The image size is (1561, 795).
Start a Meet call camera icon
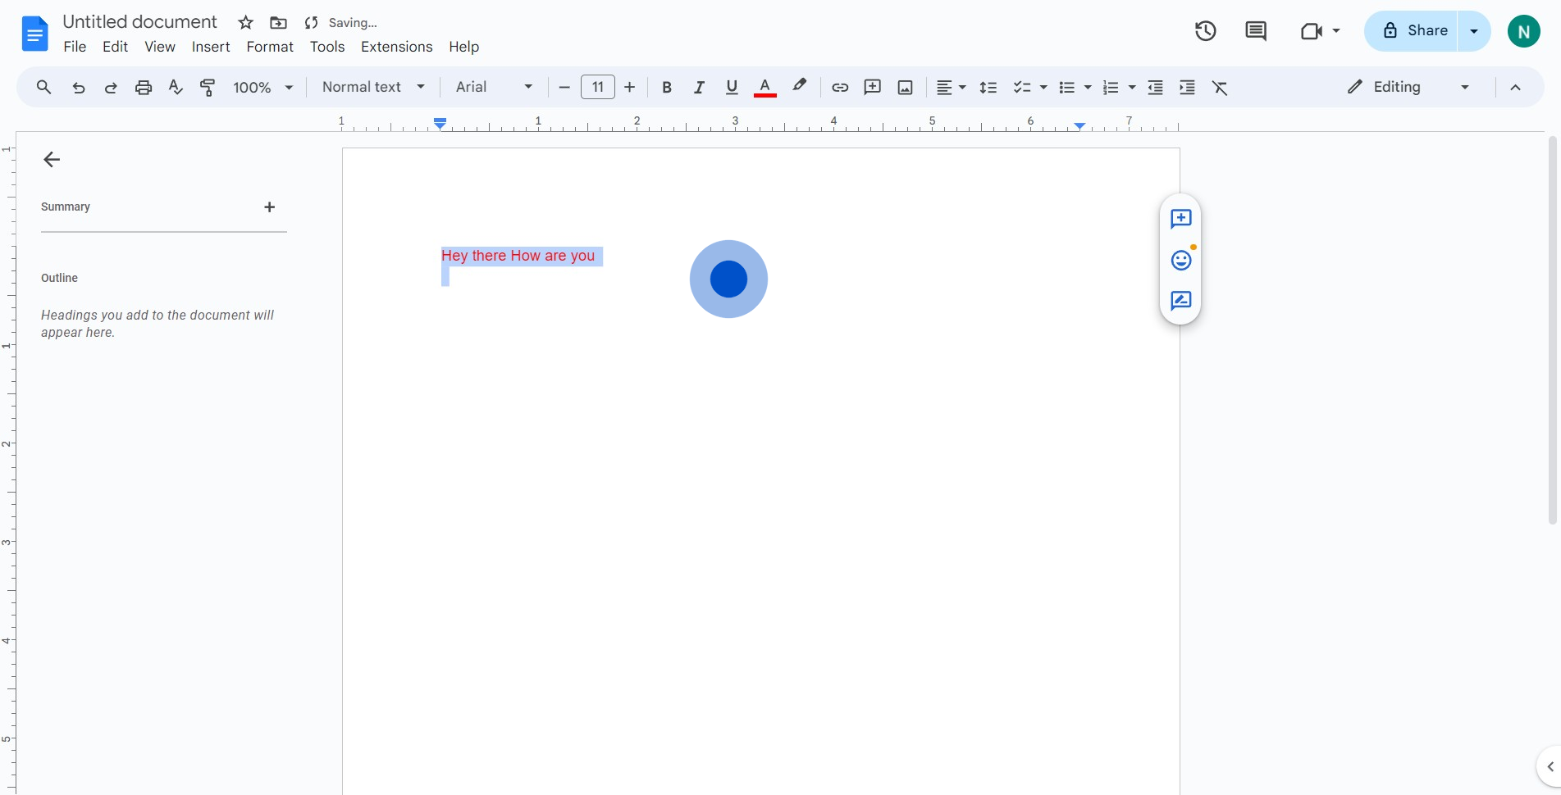1311,31
